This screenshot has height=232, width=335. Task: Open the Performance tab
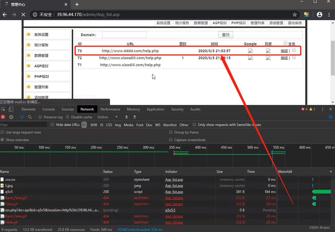coord(110,109)
